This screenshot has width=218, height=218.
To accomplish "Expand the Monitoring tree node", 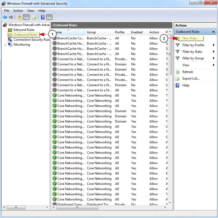I will point(5,45).
